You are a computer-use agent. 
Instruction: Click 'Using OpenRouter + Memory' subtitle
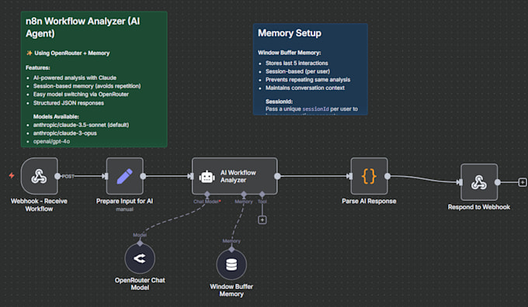tap(71, 53)
